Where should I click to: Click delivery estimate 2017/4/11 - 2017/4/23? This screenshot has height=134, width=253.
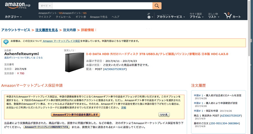click(121, 61)
